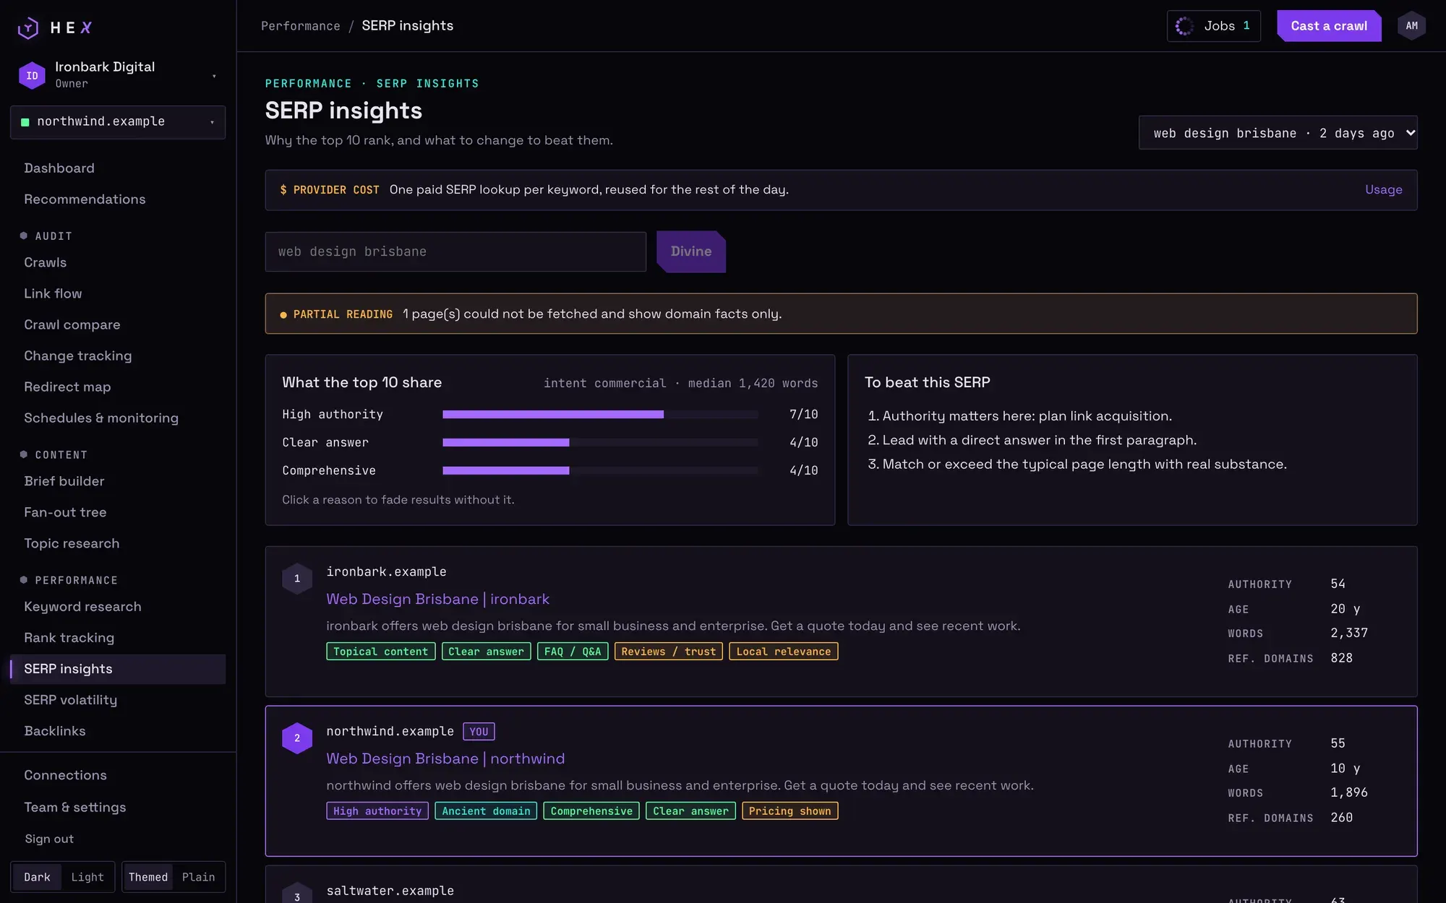Click the Clear answer progress bar
This screenshot has width=1446, height=903.
pos(600,443)
